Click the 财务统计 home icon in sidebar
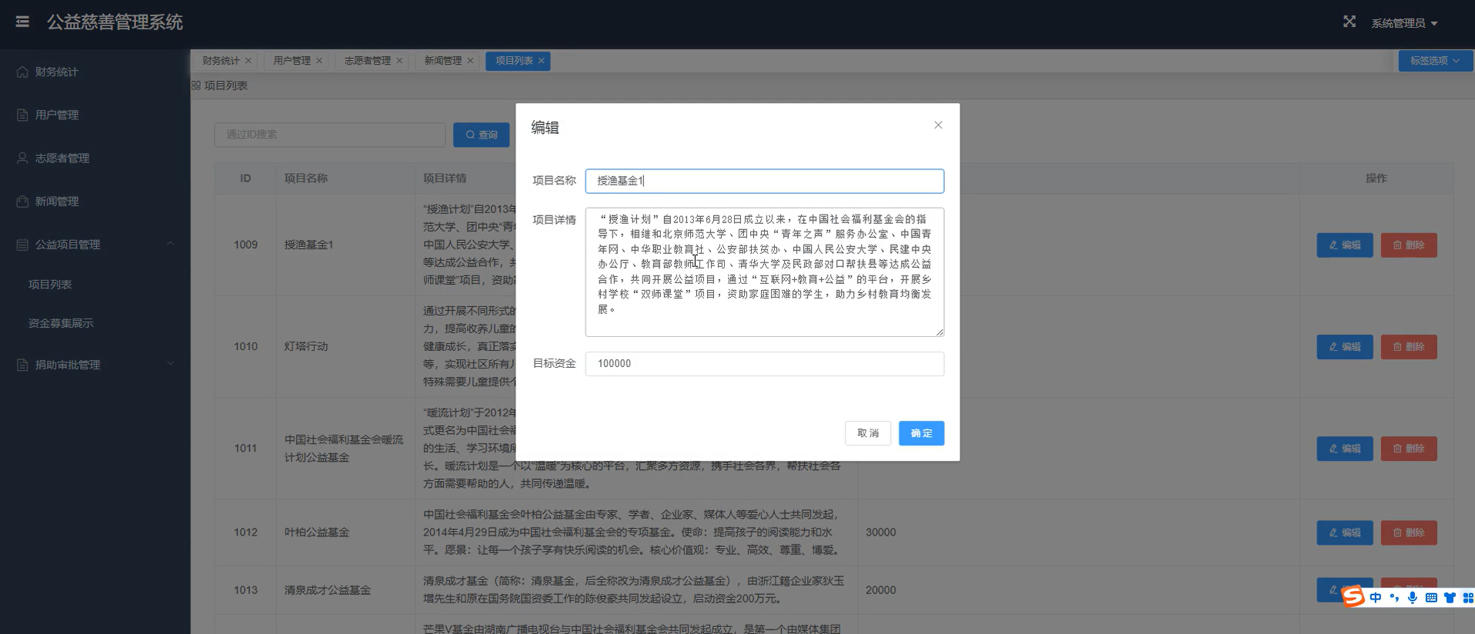Screen dimensions: 1475x634 (x=22, y=72)
